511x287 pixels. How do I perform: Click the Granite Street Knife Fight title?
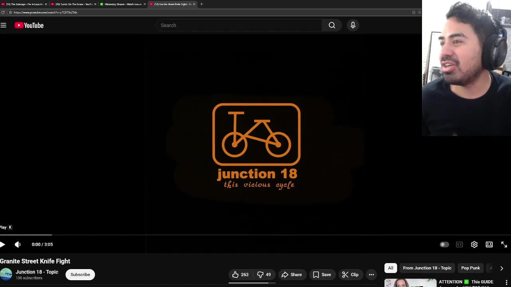(x=35, y=261)
